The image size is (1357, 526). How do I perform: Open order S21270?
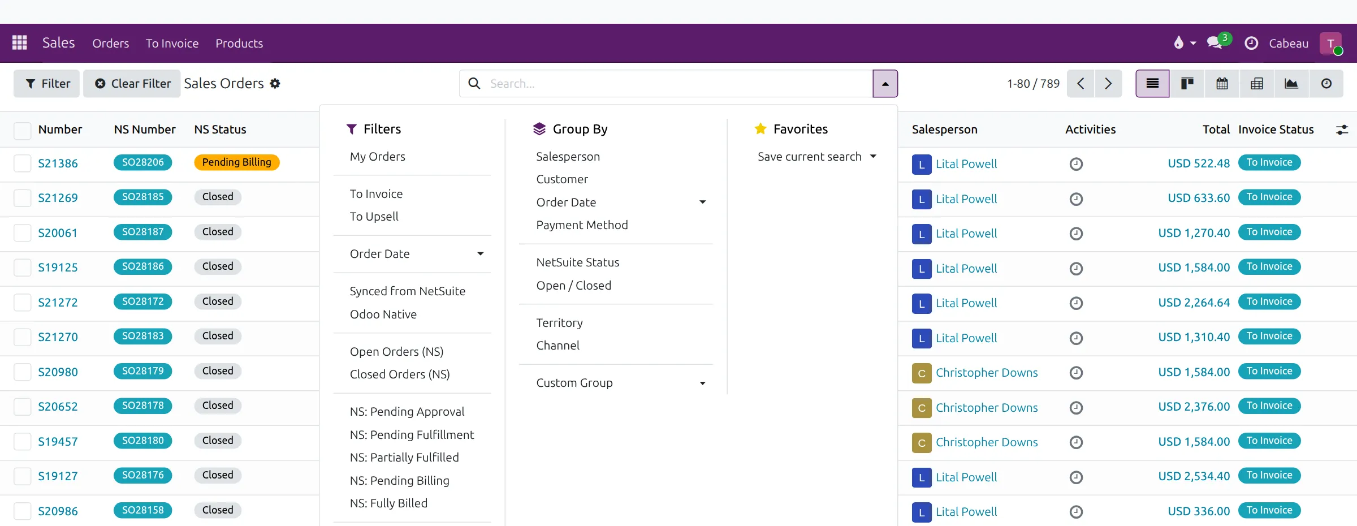coord(58,337)
